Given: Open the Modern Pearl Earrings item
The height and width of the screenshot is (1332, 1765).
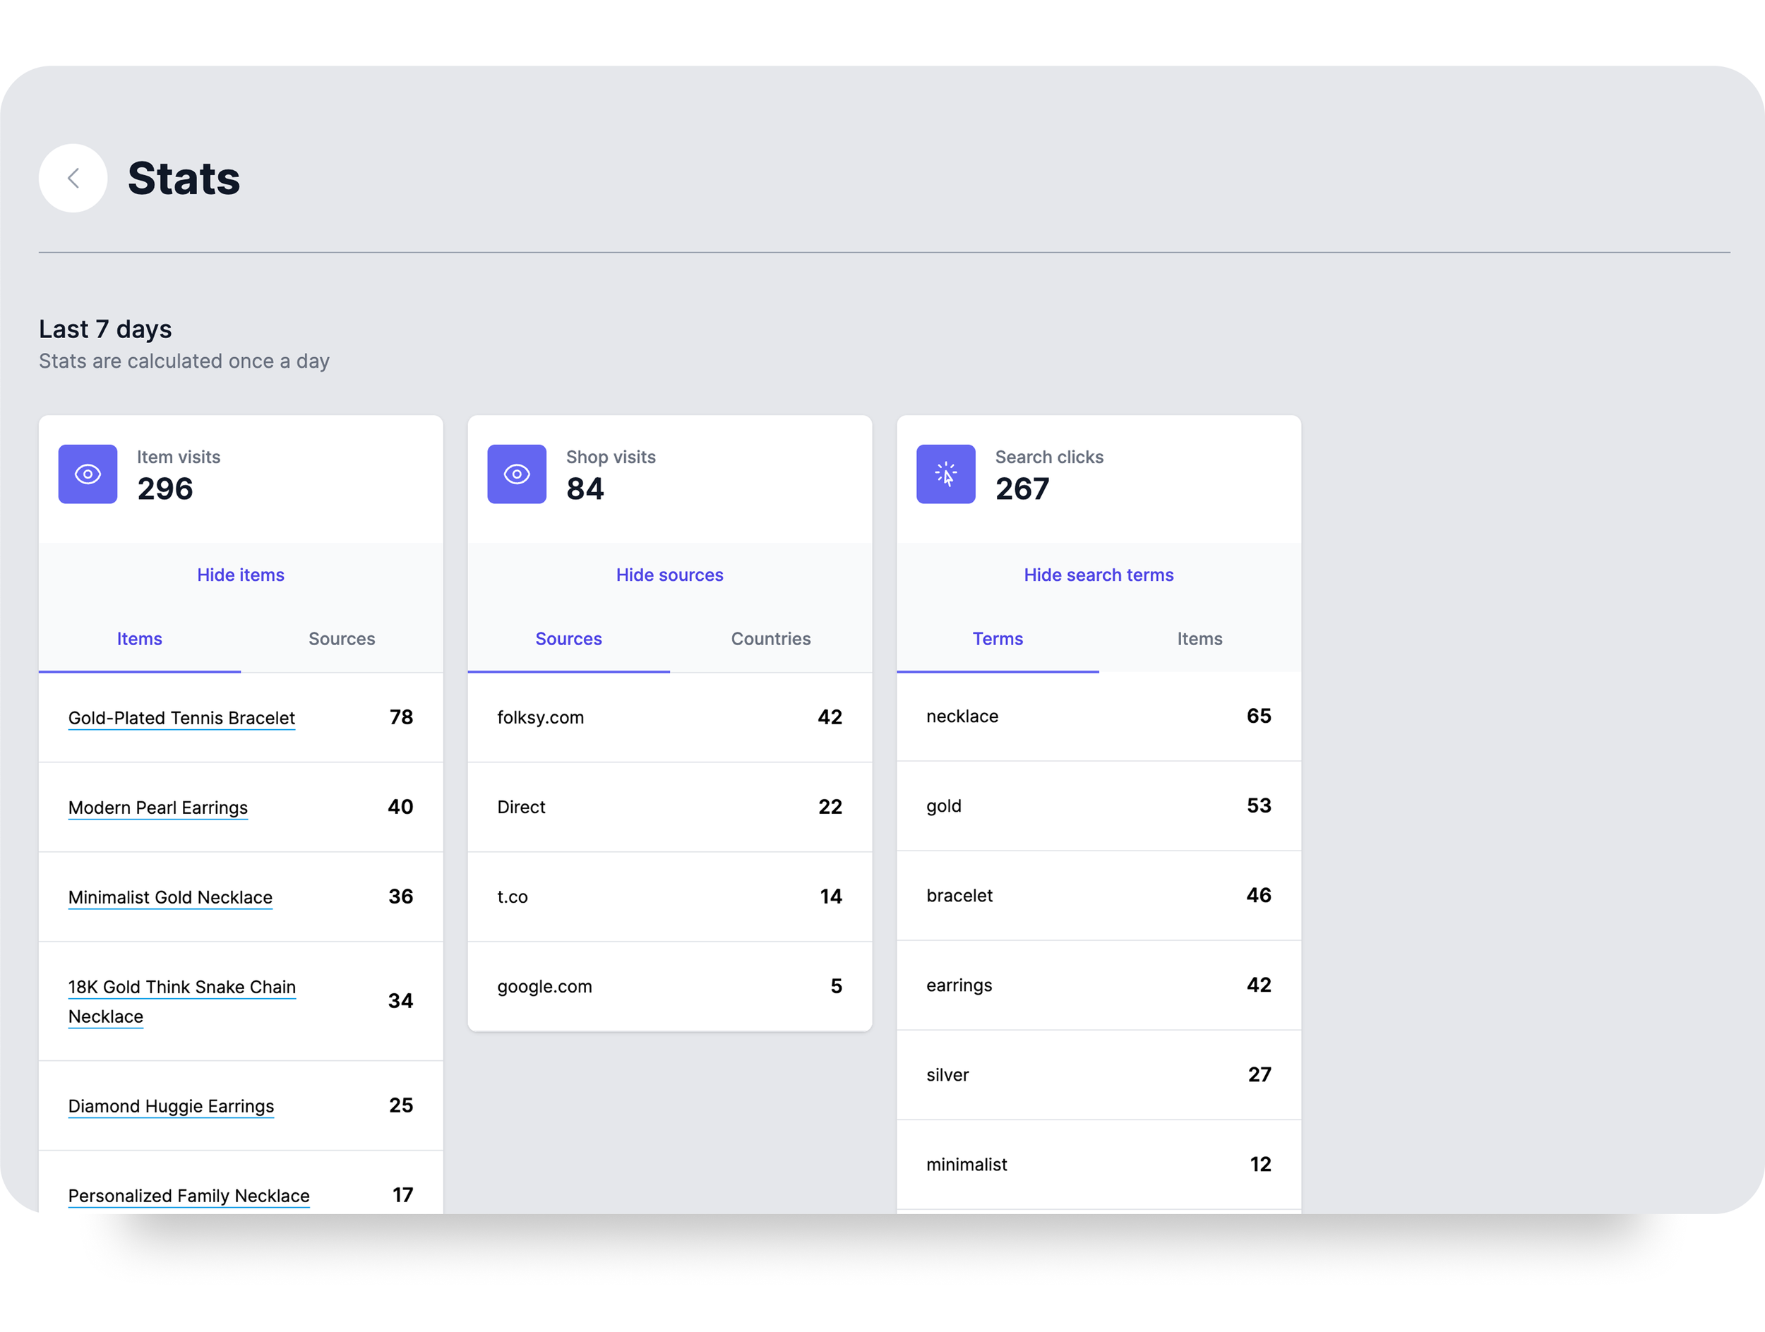Looking at the screenshot, I should click(x=158, y=806).
